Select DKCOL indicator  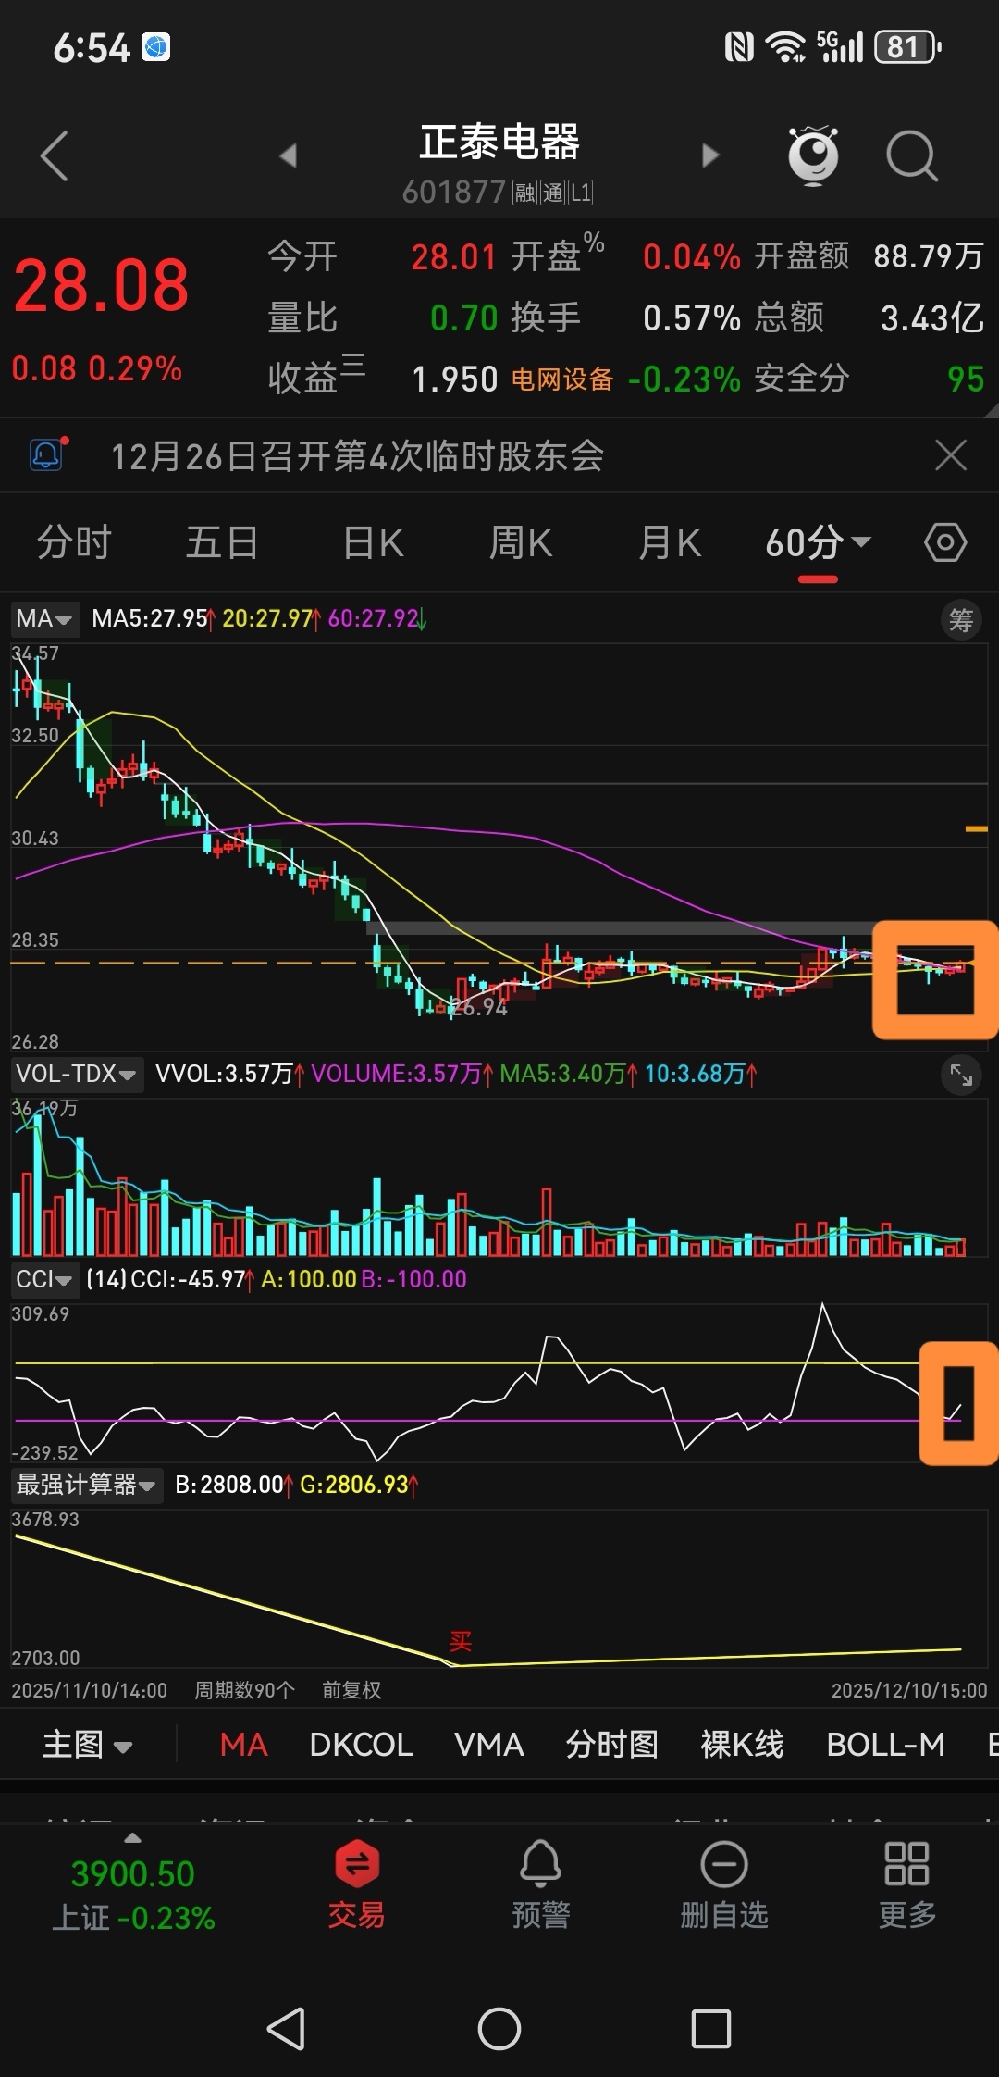361,1745
